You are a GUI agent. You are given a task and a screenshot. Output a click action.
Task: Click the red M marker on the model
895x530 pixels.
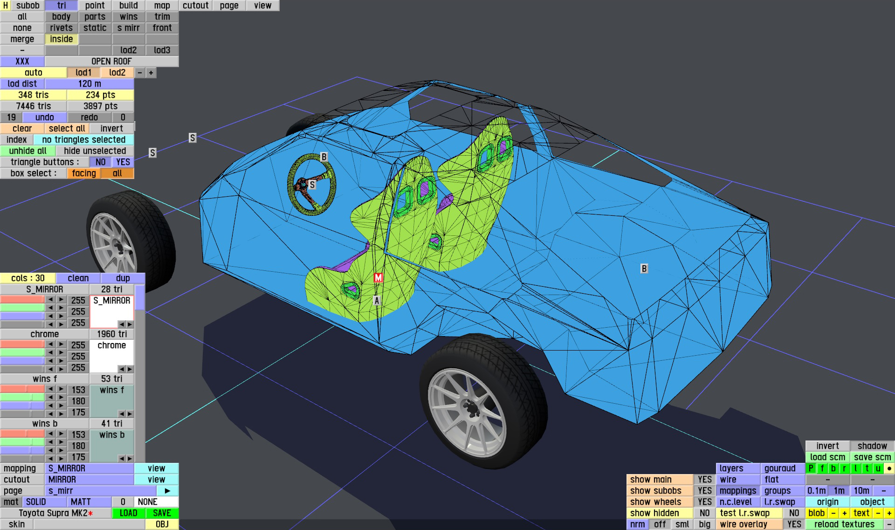pos(378,278)
